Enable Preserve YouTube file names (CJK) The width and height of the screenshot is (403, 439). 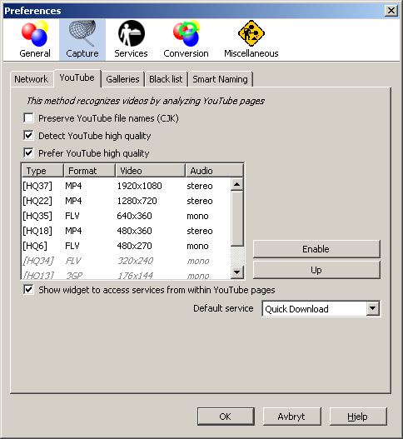pos(28,118)
